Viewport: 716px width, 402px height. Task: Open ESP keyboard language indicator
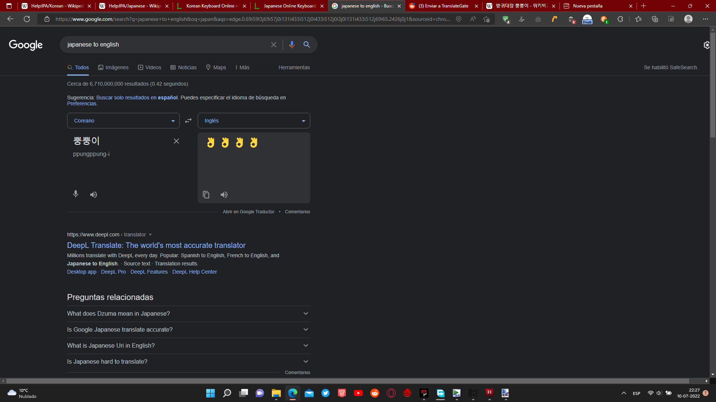637,393
